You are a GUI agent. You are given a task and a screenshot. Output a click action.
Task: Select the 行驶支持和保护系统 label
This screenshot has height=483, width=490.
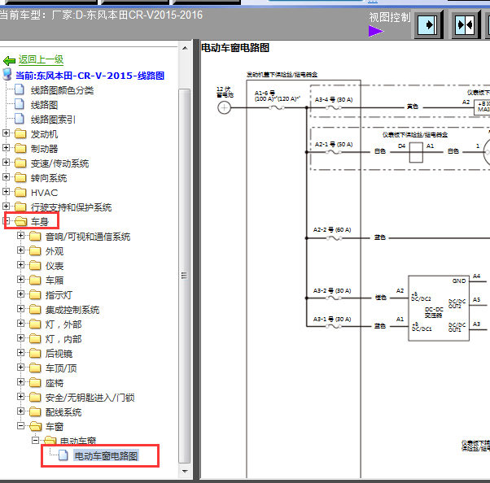click(x=71, y=207)
